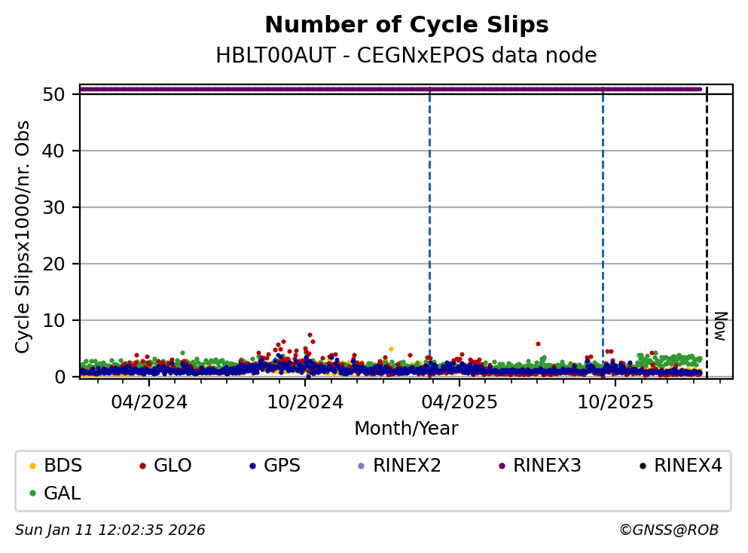This screenshot has width=748, height=553.
Task: Click the generation timestamp at bottom left
Action: coord(110,530)
